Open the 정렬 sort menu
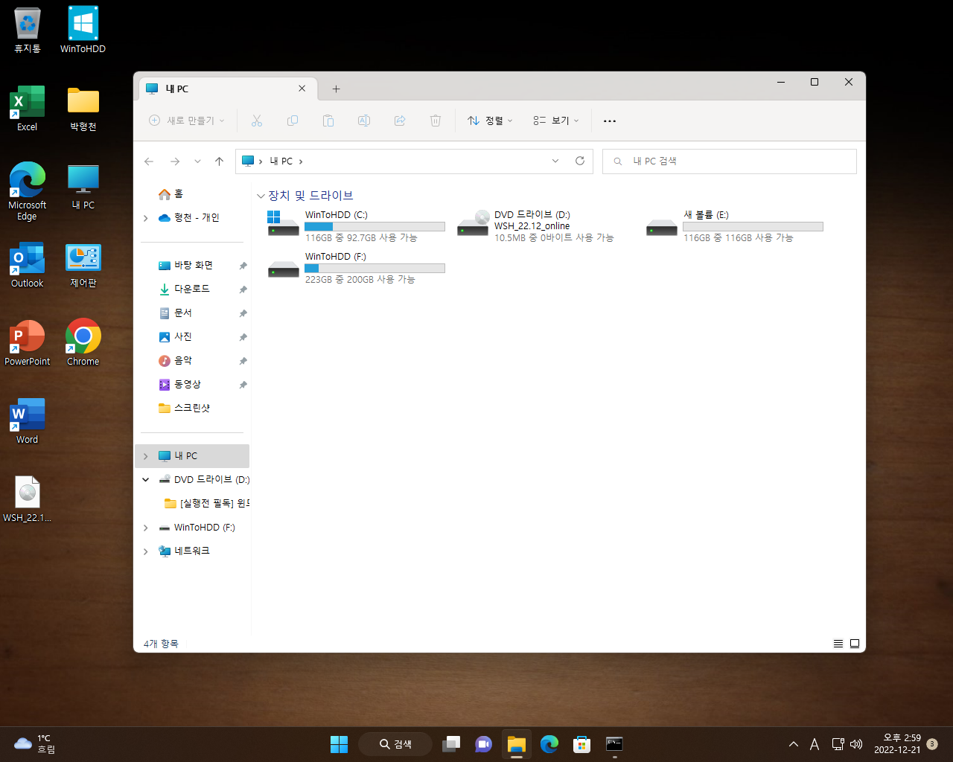 coord(490,121)
